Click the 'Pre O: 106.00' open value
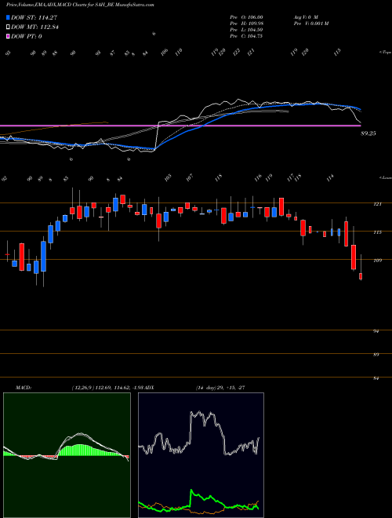392x518 pixels. [x=246, y=16]
